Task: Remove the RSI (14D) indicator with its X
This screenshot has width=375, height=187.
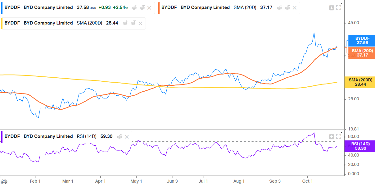Action: click(x=127, y=136)
